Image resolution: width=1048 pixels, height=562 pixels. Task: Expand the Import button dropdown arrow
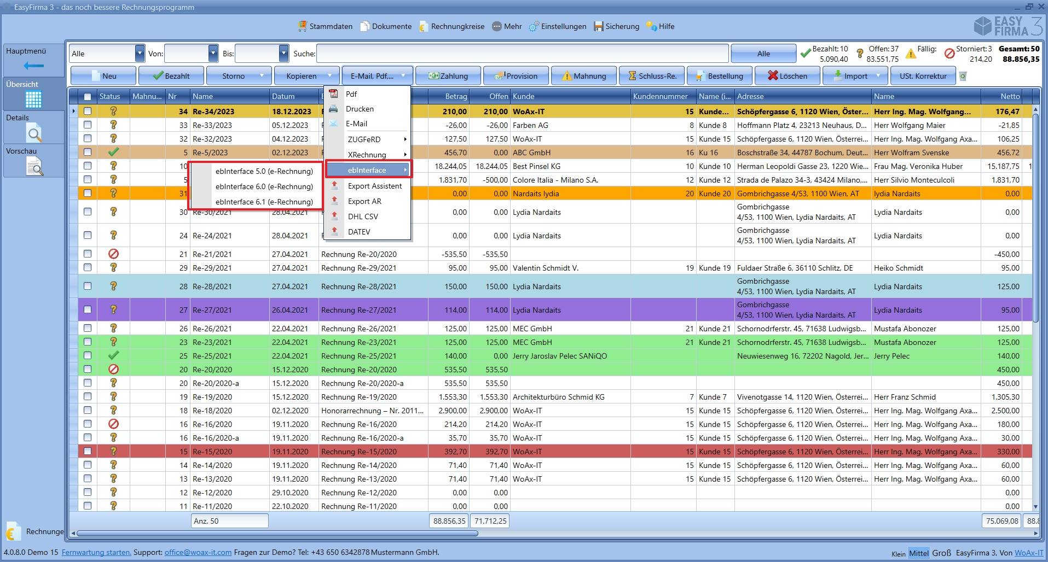coord(878,76)
